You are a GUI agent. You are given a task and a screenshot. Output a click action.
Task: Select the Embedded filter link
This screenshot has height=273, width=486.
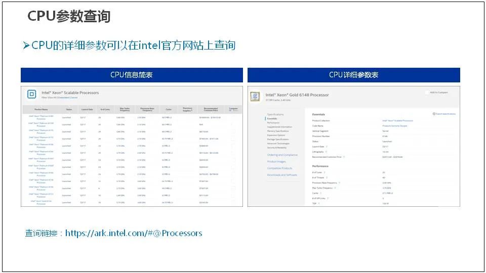[64, 98]
